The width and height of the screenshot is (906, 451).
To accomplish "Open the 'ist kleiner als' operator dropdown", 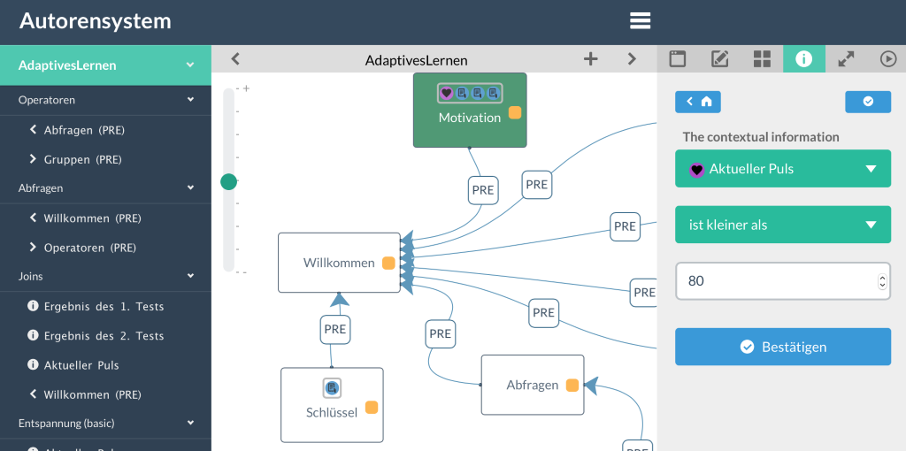I will pos(782,225).
